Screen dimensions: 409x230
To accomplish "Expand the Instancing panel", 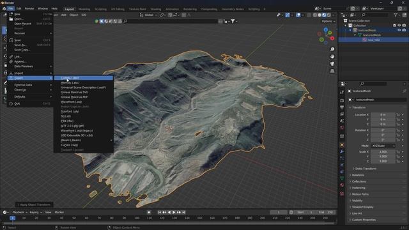I will (359, 188).
